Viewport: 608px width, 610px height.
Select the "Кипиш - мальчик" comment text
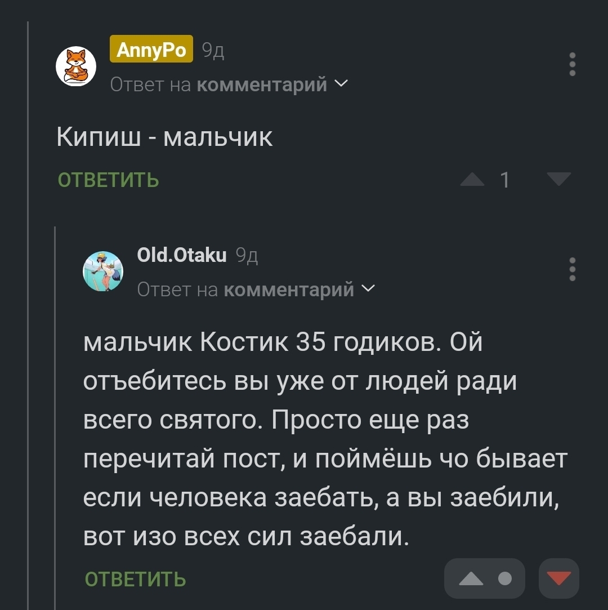[164, 137]
